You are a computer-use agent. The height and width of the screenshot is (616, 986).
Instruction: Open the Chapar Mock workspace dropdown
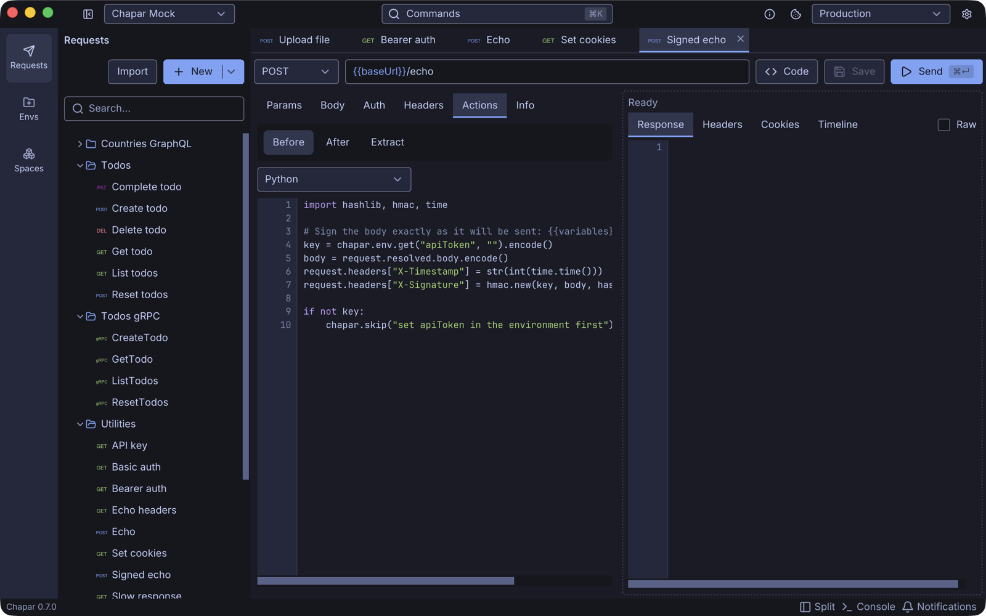coord(169,14)
